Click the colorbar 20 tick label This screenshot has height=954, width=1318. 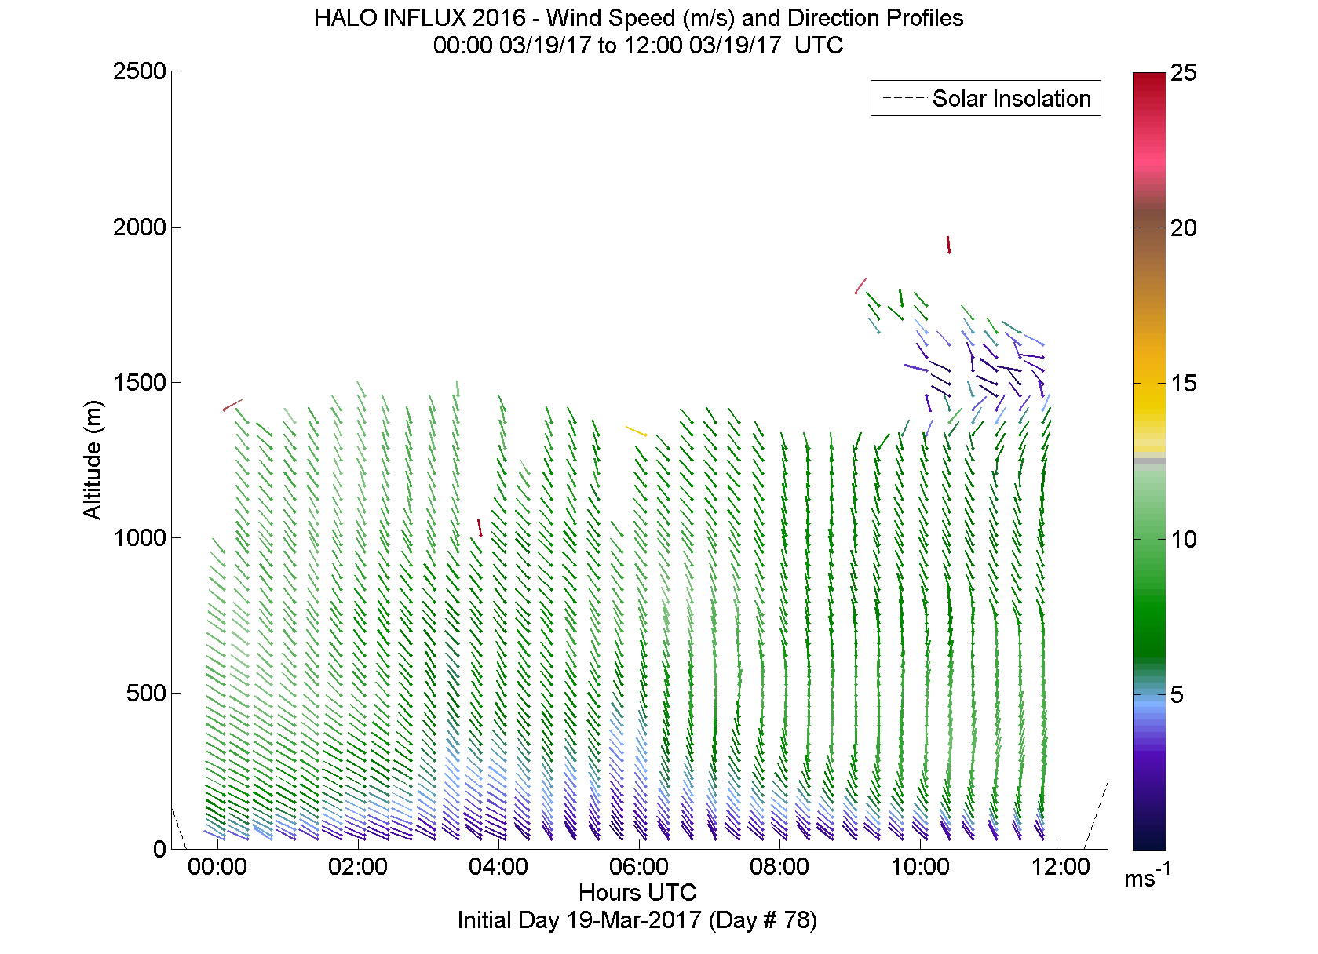coord(1183,228)
